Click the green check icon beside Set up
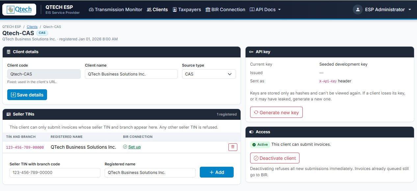The height and width of the screenshot is (191, 417). point(125,147)
